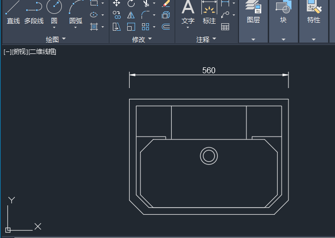Viewport: 335px width, 238px height.
Task: Choose the Rotate tool
Action: (131, 3)
